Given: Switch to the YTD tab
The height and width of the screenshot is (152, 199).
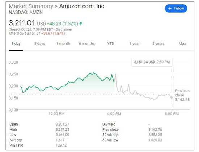Looking at the screenshot, I should point(111,44).
